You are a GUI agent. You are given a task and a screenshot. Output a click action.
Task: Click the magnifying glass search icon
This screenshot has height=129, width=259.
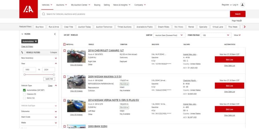[x=44, y=14]
